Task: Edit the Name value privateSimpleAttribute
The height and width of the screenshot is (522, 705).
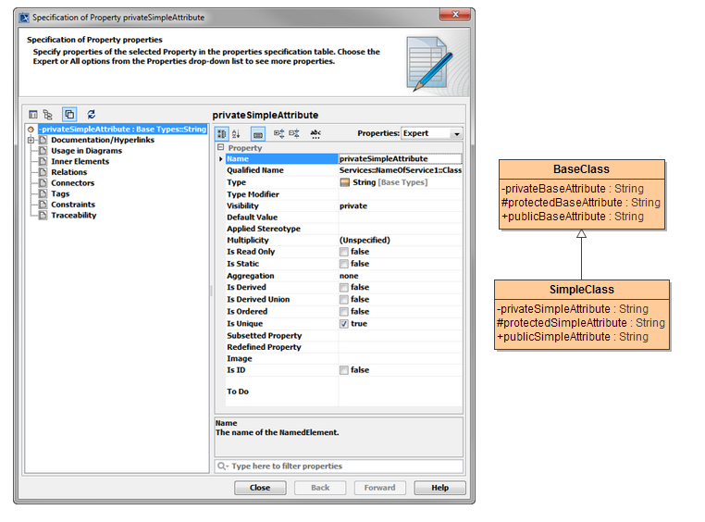Action: (x=401, y=158)
